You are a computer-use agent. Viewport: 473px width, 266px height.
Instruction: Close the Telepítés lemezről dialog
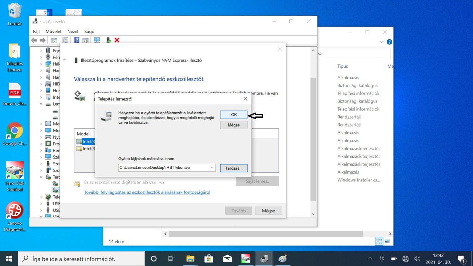[x=245, y=99]
